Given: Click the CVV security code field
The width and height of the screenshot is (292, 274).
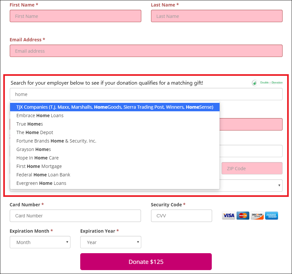Looking at the screenshot, I should tap(181, 216).
